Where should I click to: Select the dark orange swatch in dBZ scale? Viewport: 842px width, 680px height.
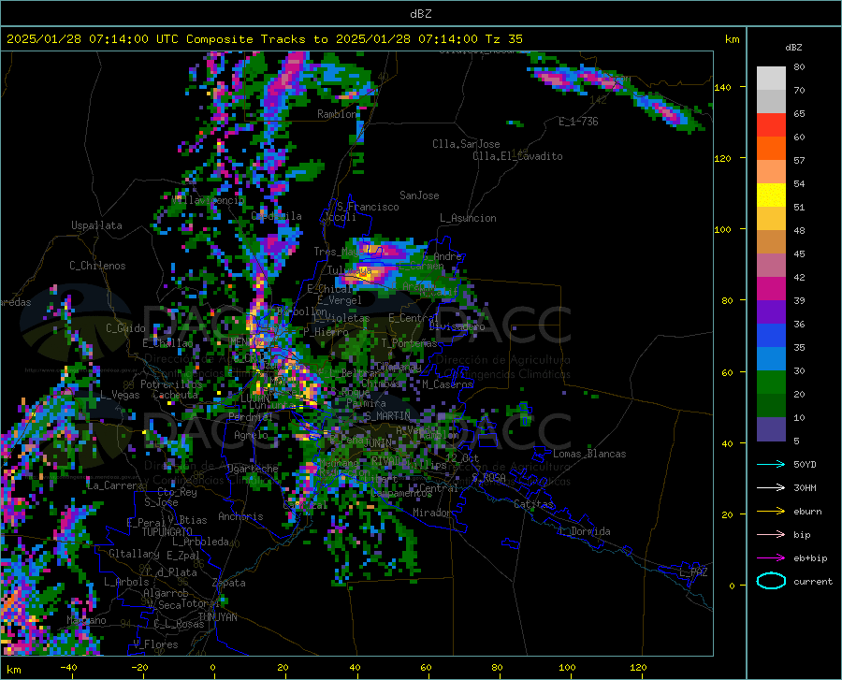click(x=771, y=149)
